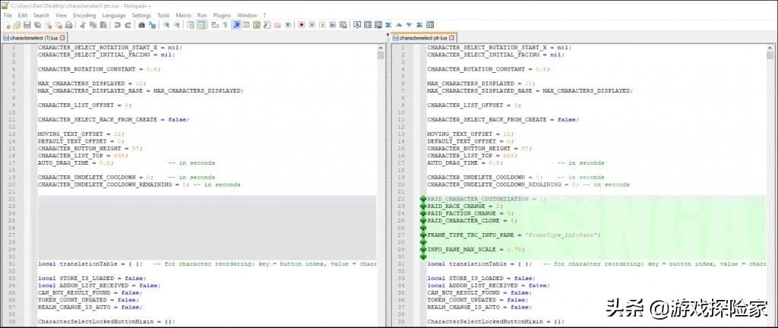Click line 22 added marker in right pane
Screen dimensions: 778x328
coord(423,199)
